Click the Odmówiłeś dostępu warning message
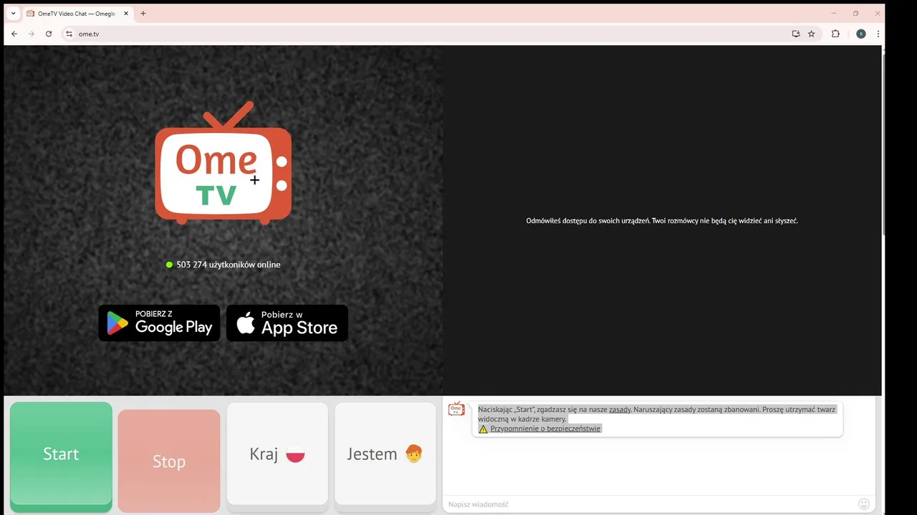Image resolution: width=917 pixels, height=515 pixels. (662, 221)
